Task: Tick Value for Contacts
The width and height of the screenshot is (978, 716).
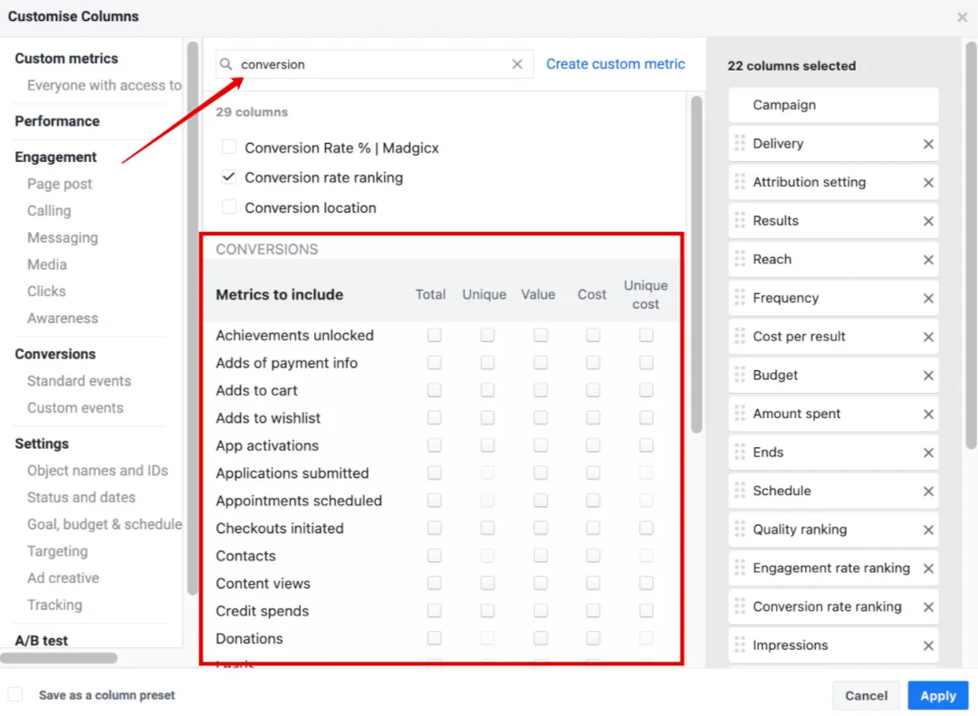Action: (x=540, y=555)
